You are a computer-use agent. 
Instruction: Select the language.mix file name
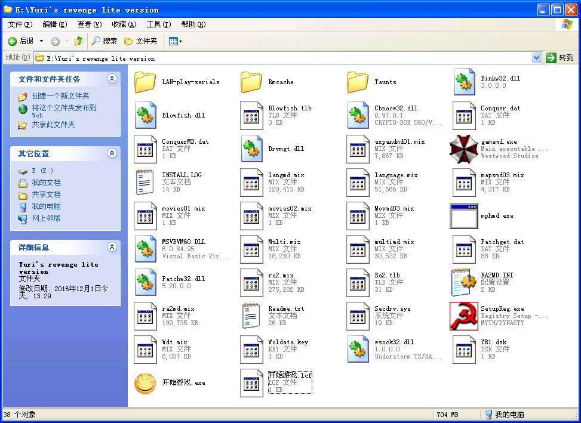tap(396, 175)
